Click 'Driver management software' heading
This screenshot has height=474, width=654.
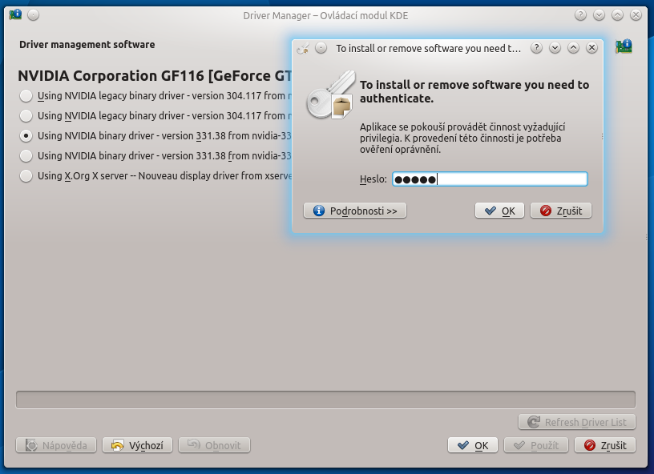coord(87,45)
